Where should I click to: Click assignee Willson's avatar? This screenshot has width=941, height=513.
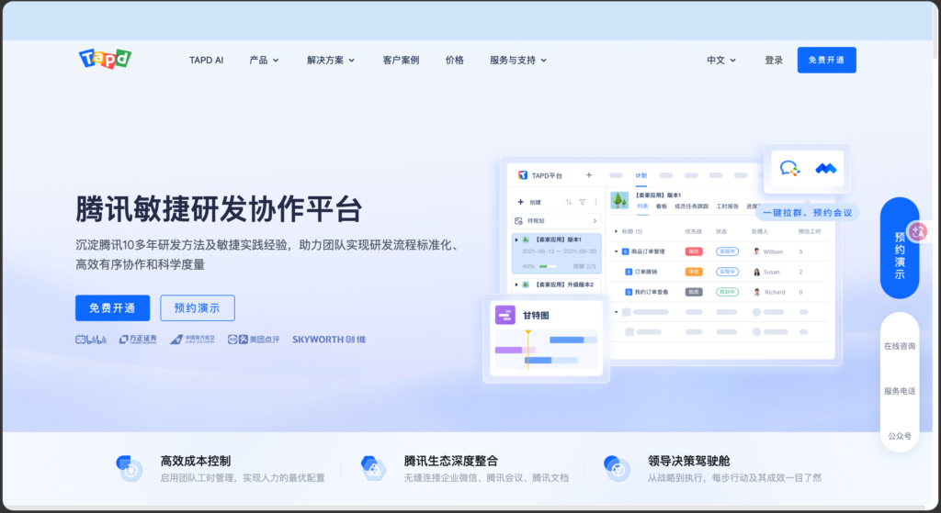pyautogui.click(x=757, y=251)
